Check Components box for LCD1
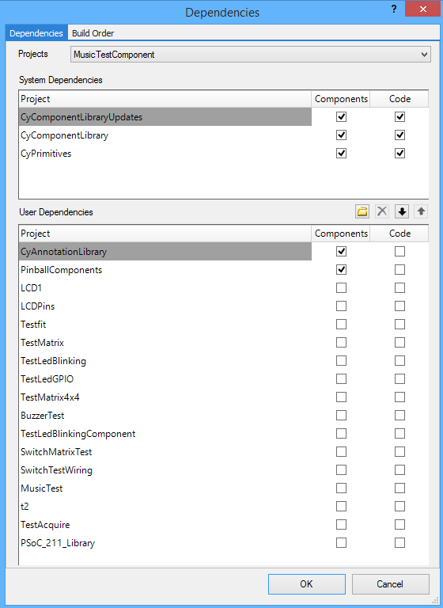 pos(341,287)
